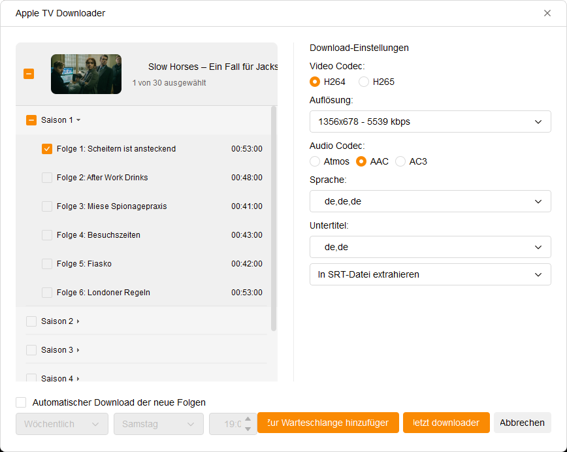Uncheck Folge 1: Scheitern ist ansteckend

pos(47,149)
